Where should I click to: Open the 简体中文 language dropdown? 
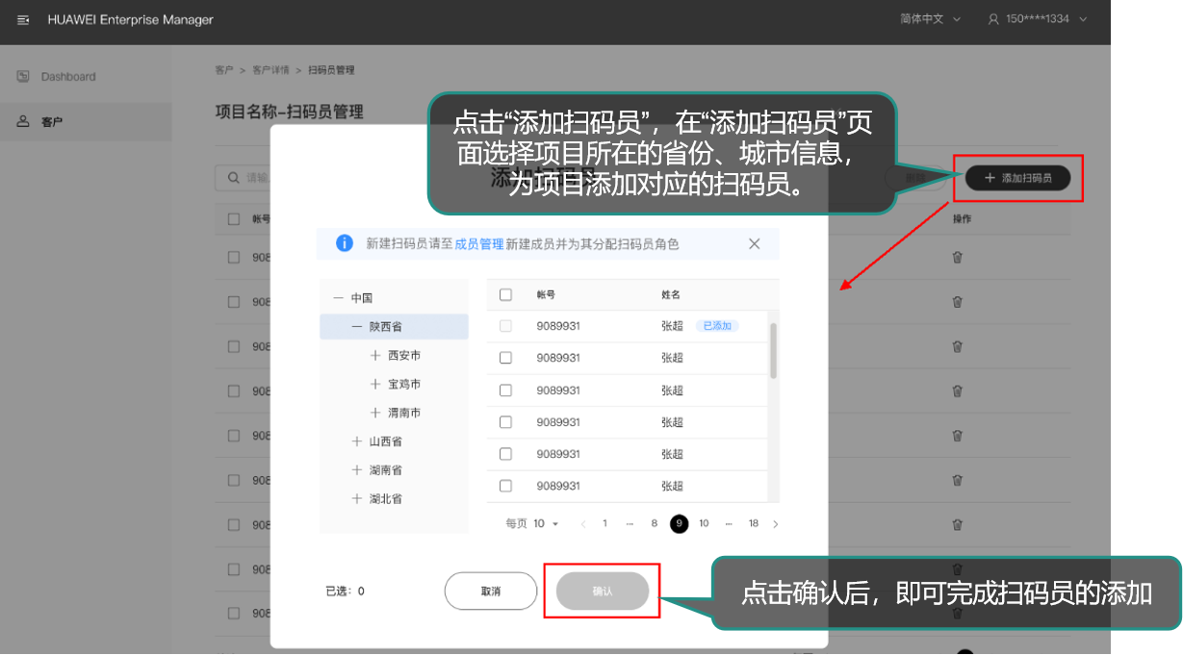[x=930, y=19]
